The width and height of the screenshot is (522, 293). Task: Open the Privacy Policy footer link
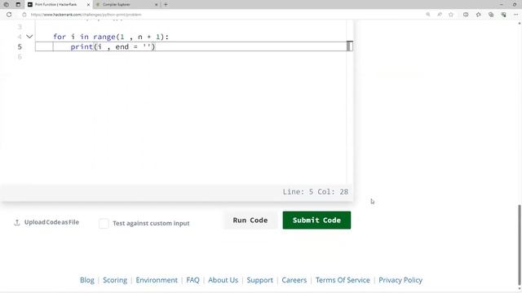click(400, 280)
